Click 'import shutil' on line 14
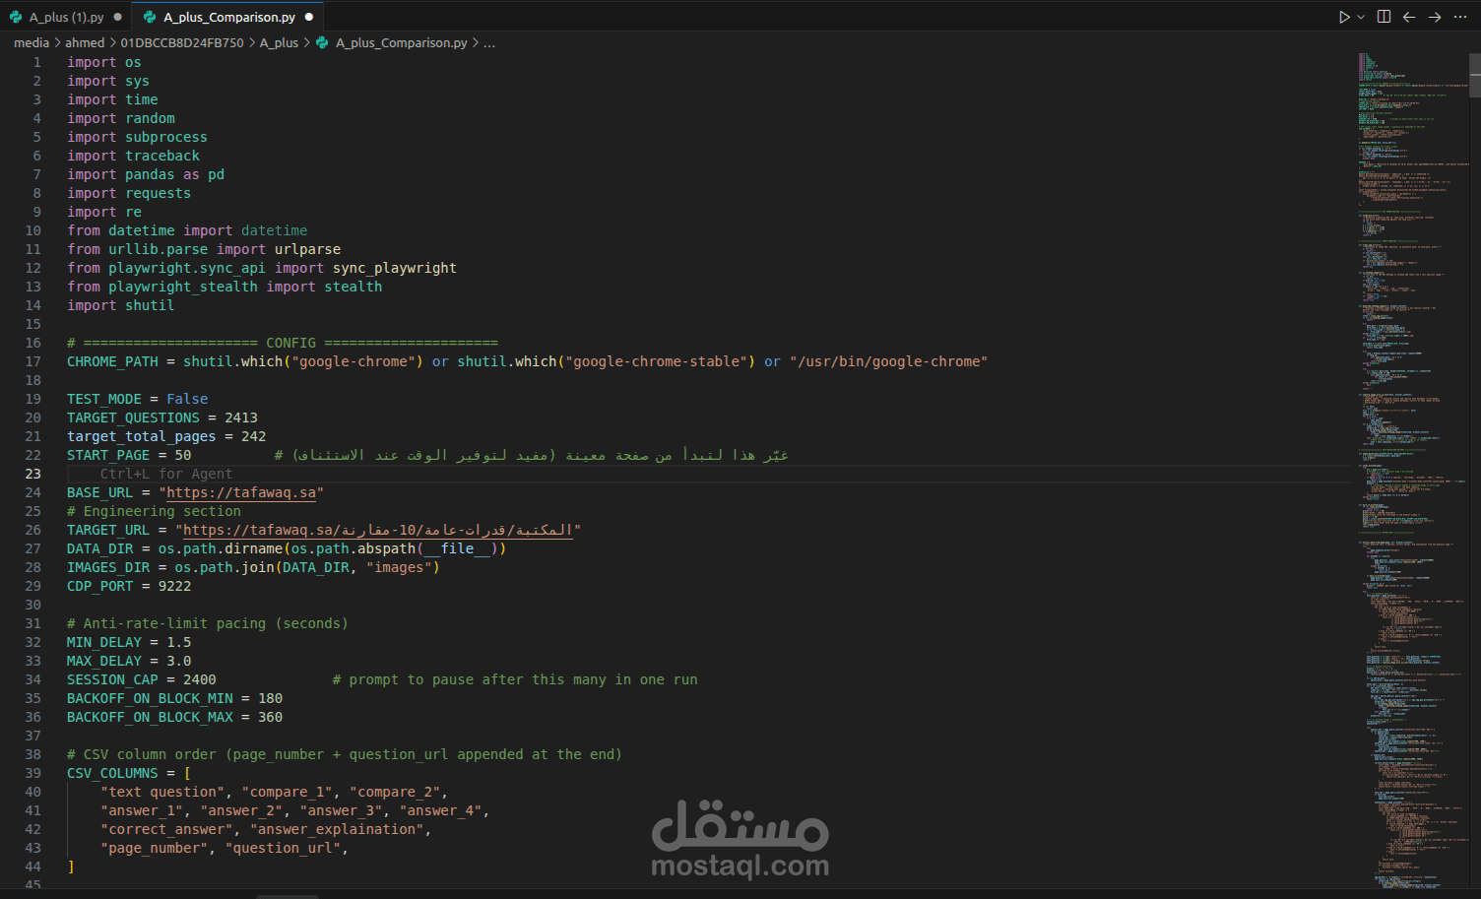This screenshot has height=899, width=1481. click(120, 305)
